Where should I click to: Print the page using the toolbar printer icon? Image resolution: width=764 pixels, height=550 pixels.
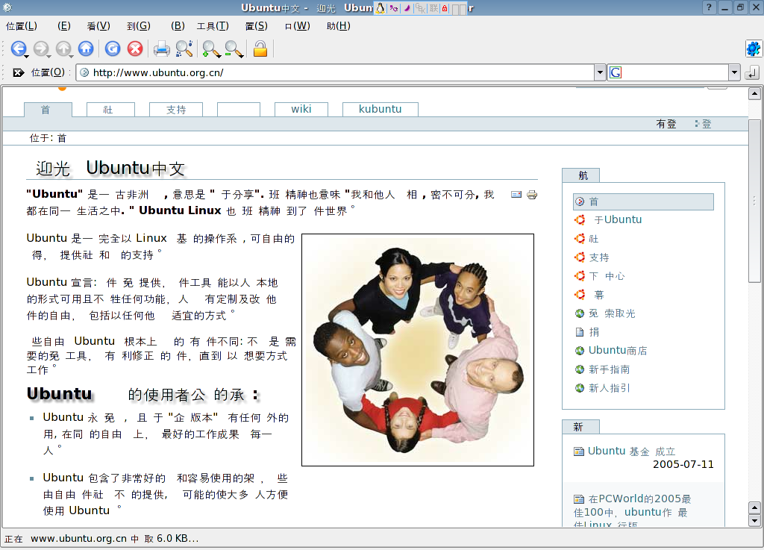162,49
